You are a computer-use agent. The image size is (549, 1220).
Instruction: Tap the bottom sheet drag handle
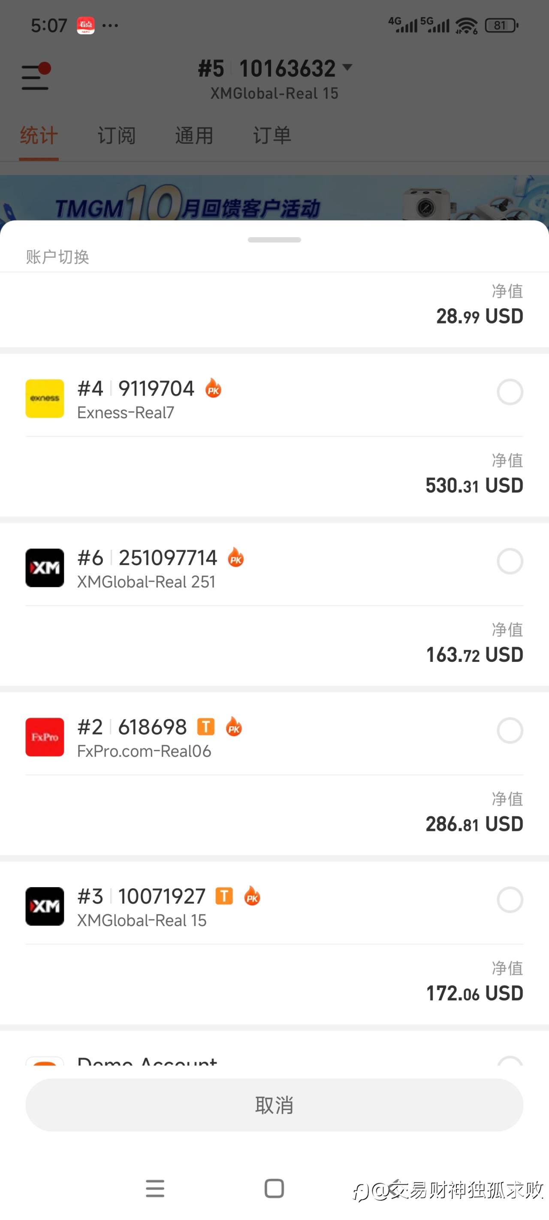tap(274, 240)
